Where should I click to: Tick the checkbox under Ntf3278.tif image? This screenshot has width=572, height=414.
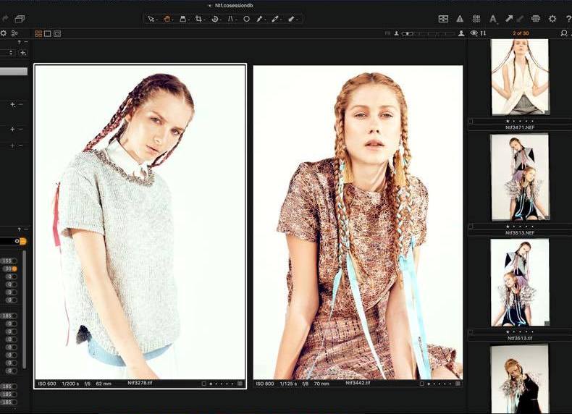(204, 383)
